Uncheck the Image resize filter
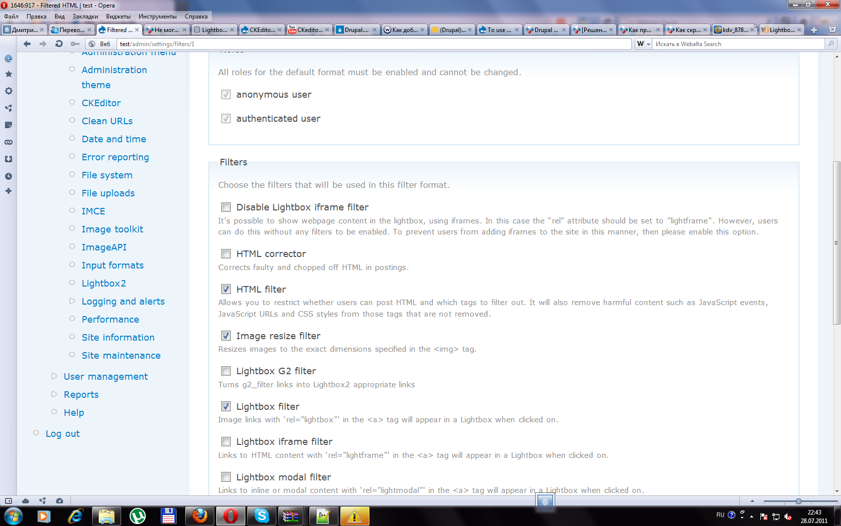 click(226, 336)
